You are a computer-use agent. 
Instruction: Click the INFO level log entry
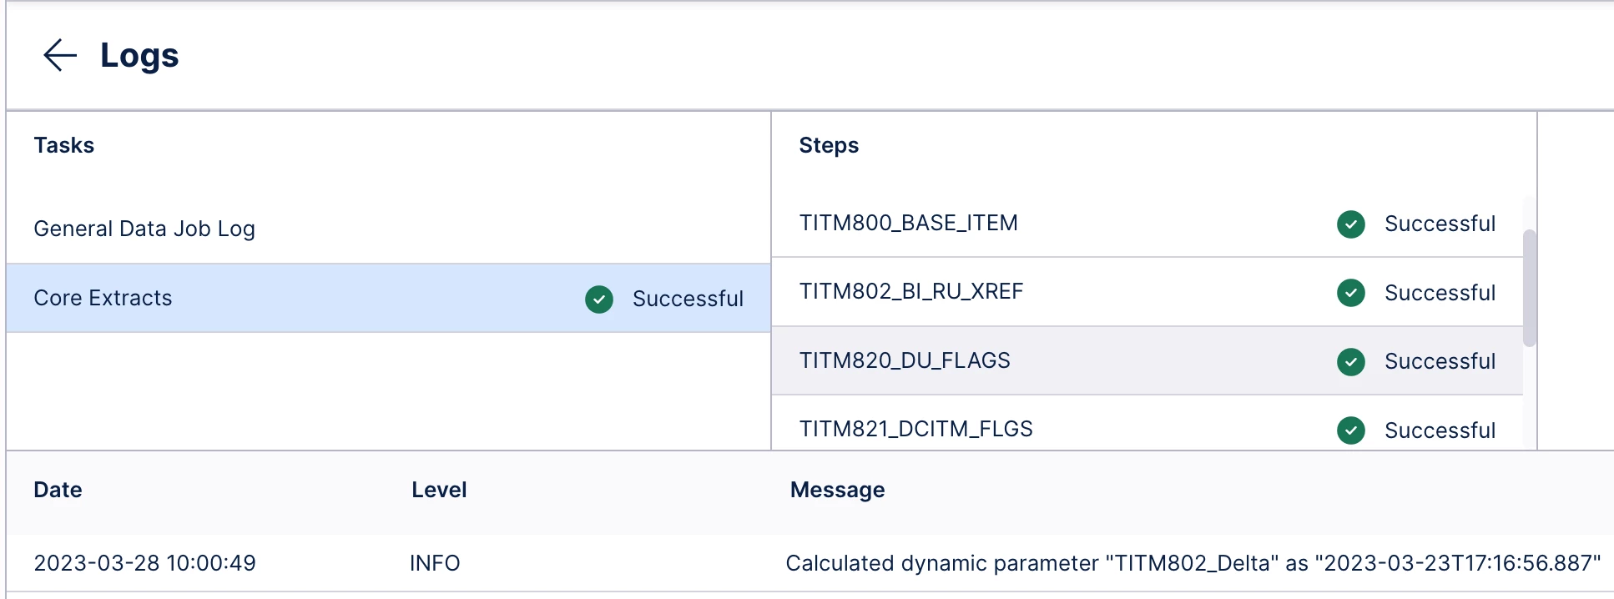coord(434,563)
